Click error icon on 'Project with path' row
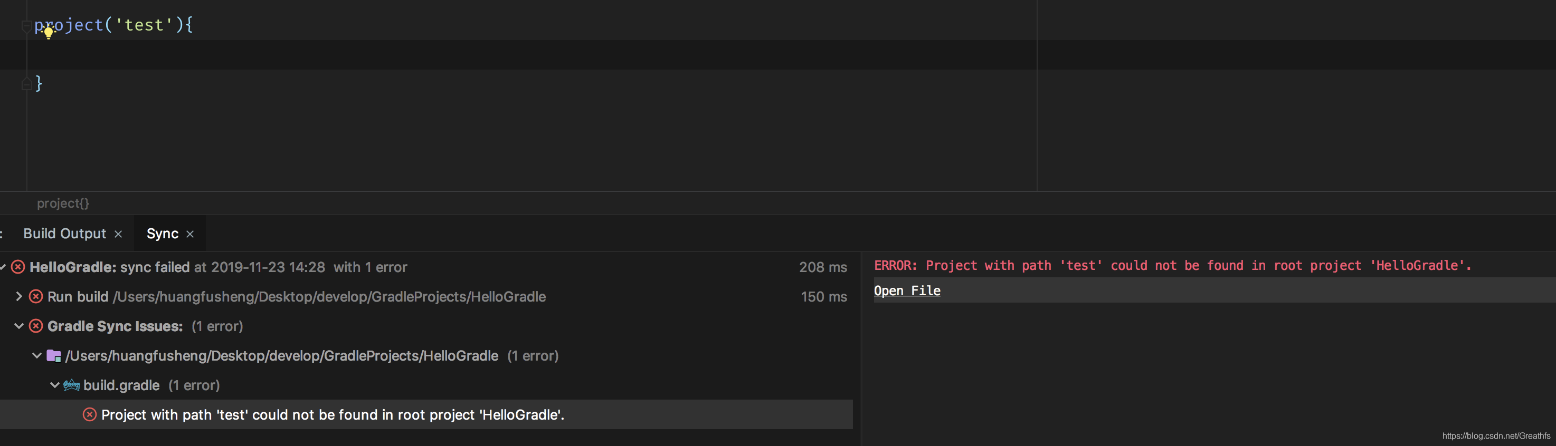 (89, 414)
